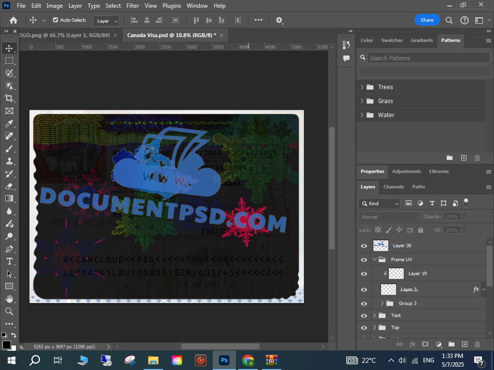
Task: Collapse the Frame UV group
Action: tap(374, 260)
